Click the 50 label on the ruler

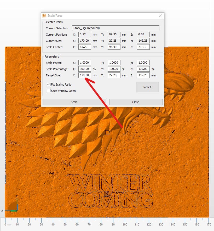pyautogui.click(x=65, y=224)
